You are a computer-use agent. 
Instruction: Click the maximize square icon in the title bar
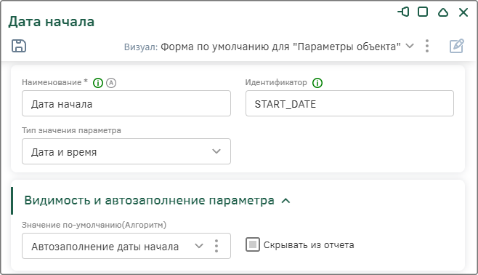click(423, 12)
